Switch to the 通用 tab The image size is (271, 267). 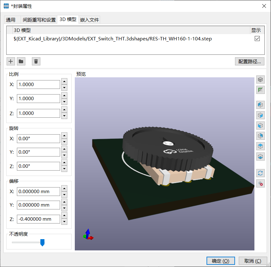(x=11, y=20)
